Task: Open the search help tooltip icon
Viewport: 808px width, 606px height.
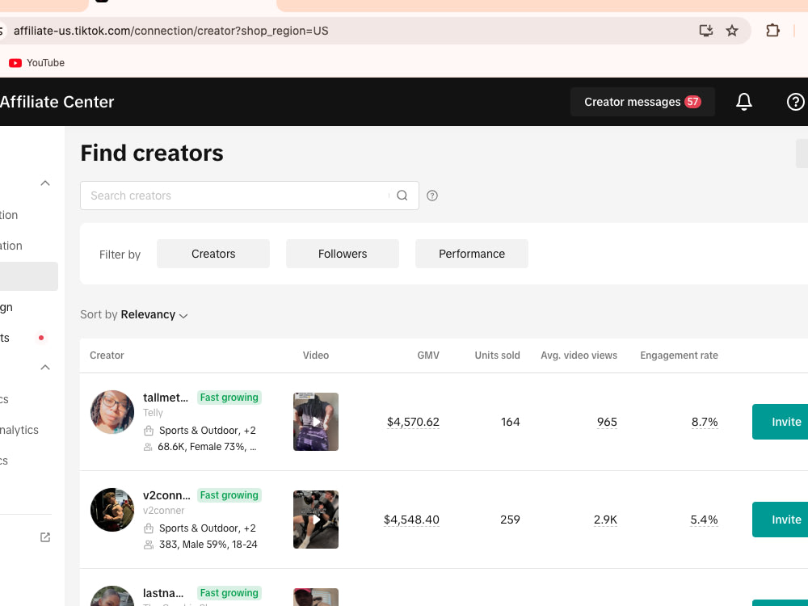Action: click(431, 196)
